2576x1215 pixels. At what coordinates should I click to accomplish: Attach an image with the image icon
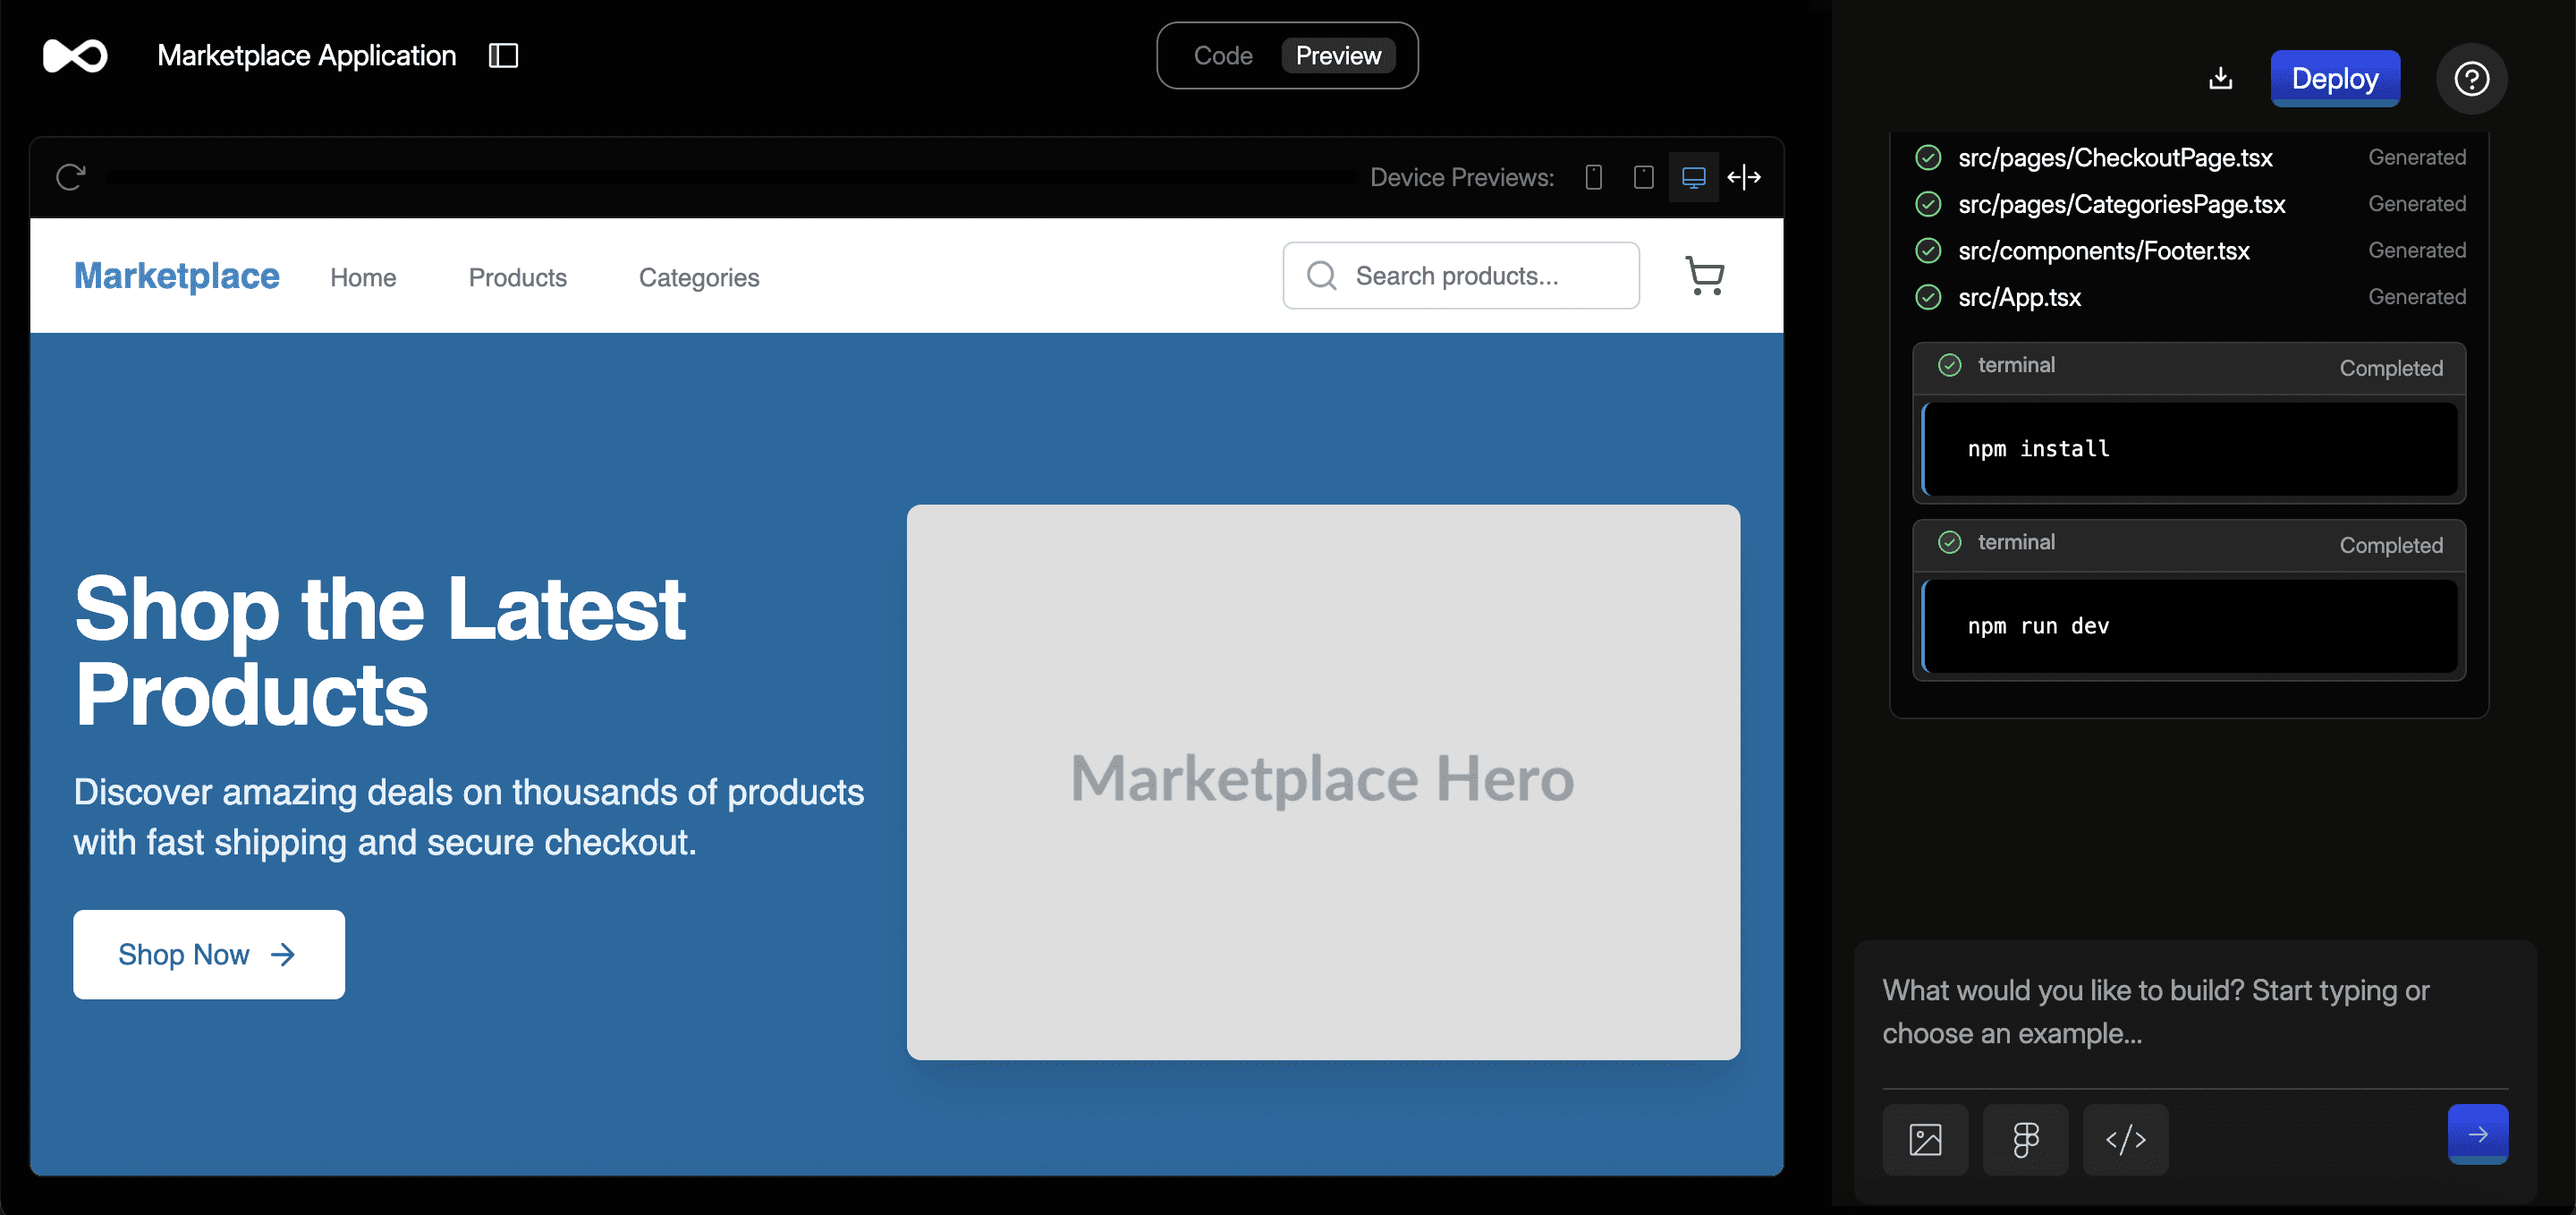[1925, 1139]
